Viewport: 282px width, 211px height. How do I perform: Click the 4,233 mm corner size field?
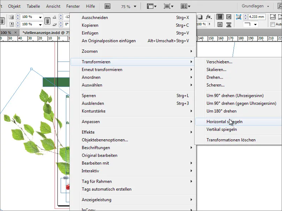pyautogui.click(x=257, y=17)
